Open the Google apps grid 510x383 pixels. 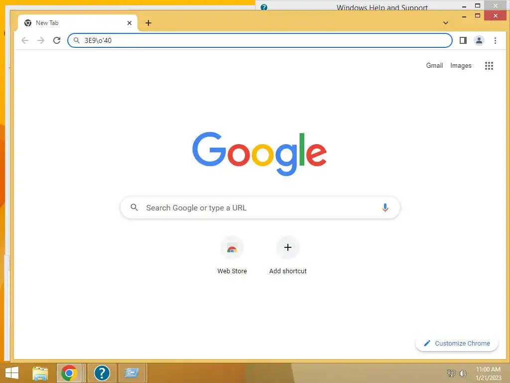[489, 66]
